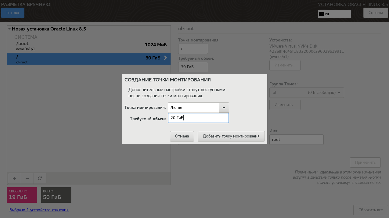The height and width of the screenshot is (218, 389).
Task: Click the СВОБОДНО 19 ГиБ indicator
Action: tap(22, 195)
